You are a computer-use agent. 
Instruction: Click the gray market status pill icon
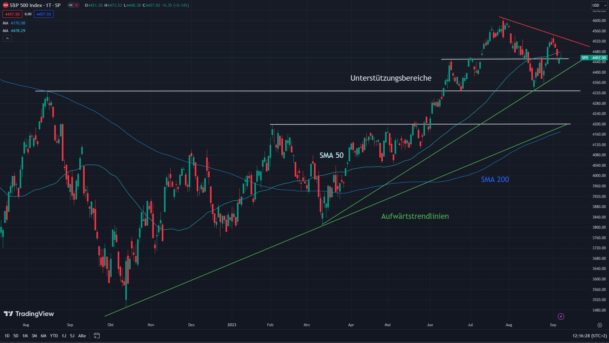click(x=70, y=5)
